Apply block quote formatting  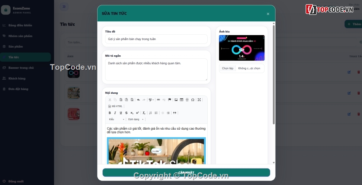[175, 113]
